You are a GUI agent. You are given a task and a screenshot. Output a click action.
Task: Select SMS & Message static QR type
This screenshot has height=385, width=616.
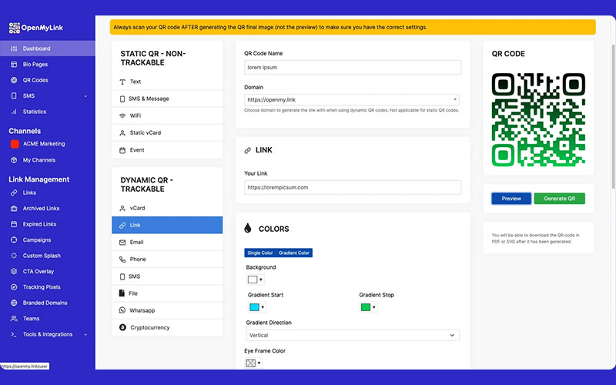pos(167,99)
